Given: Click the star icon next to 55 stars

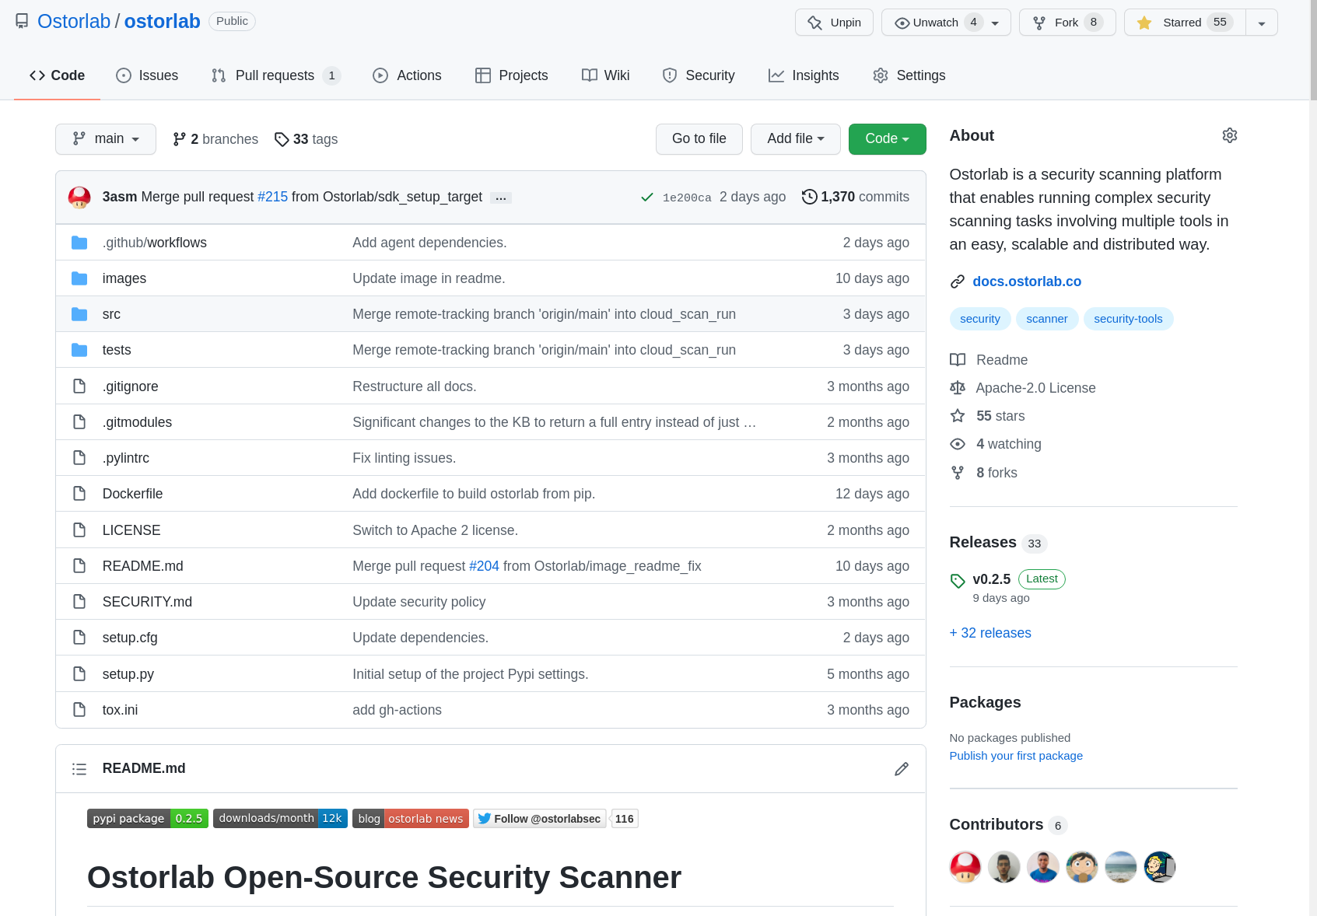Looking at the screenshot, I should click(x=958, y=416).
